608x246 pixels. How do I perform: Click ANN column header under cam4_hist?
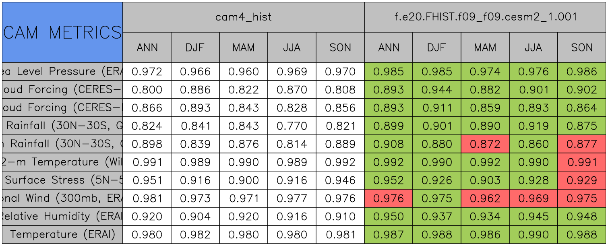click(147, 48)
